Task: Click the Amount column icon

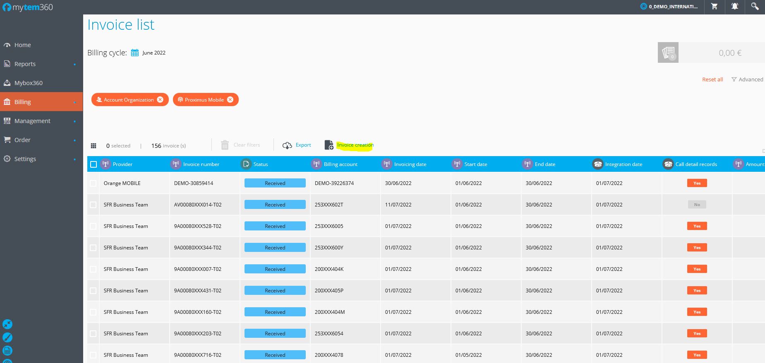Action: [739, 164]
